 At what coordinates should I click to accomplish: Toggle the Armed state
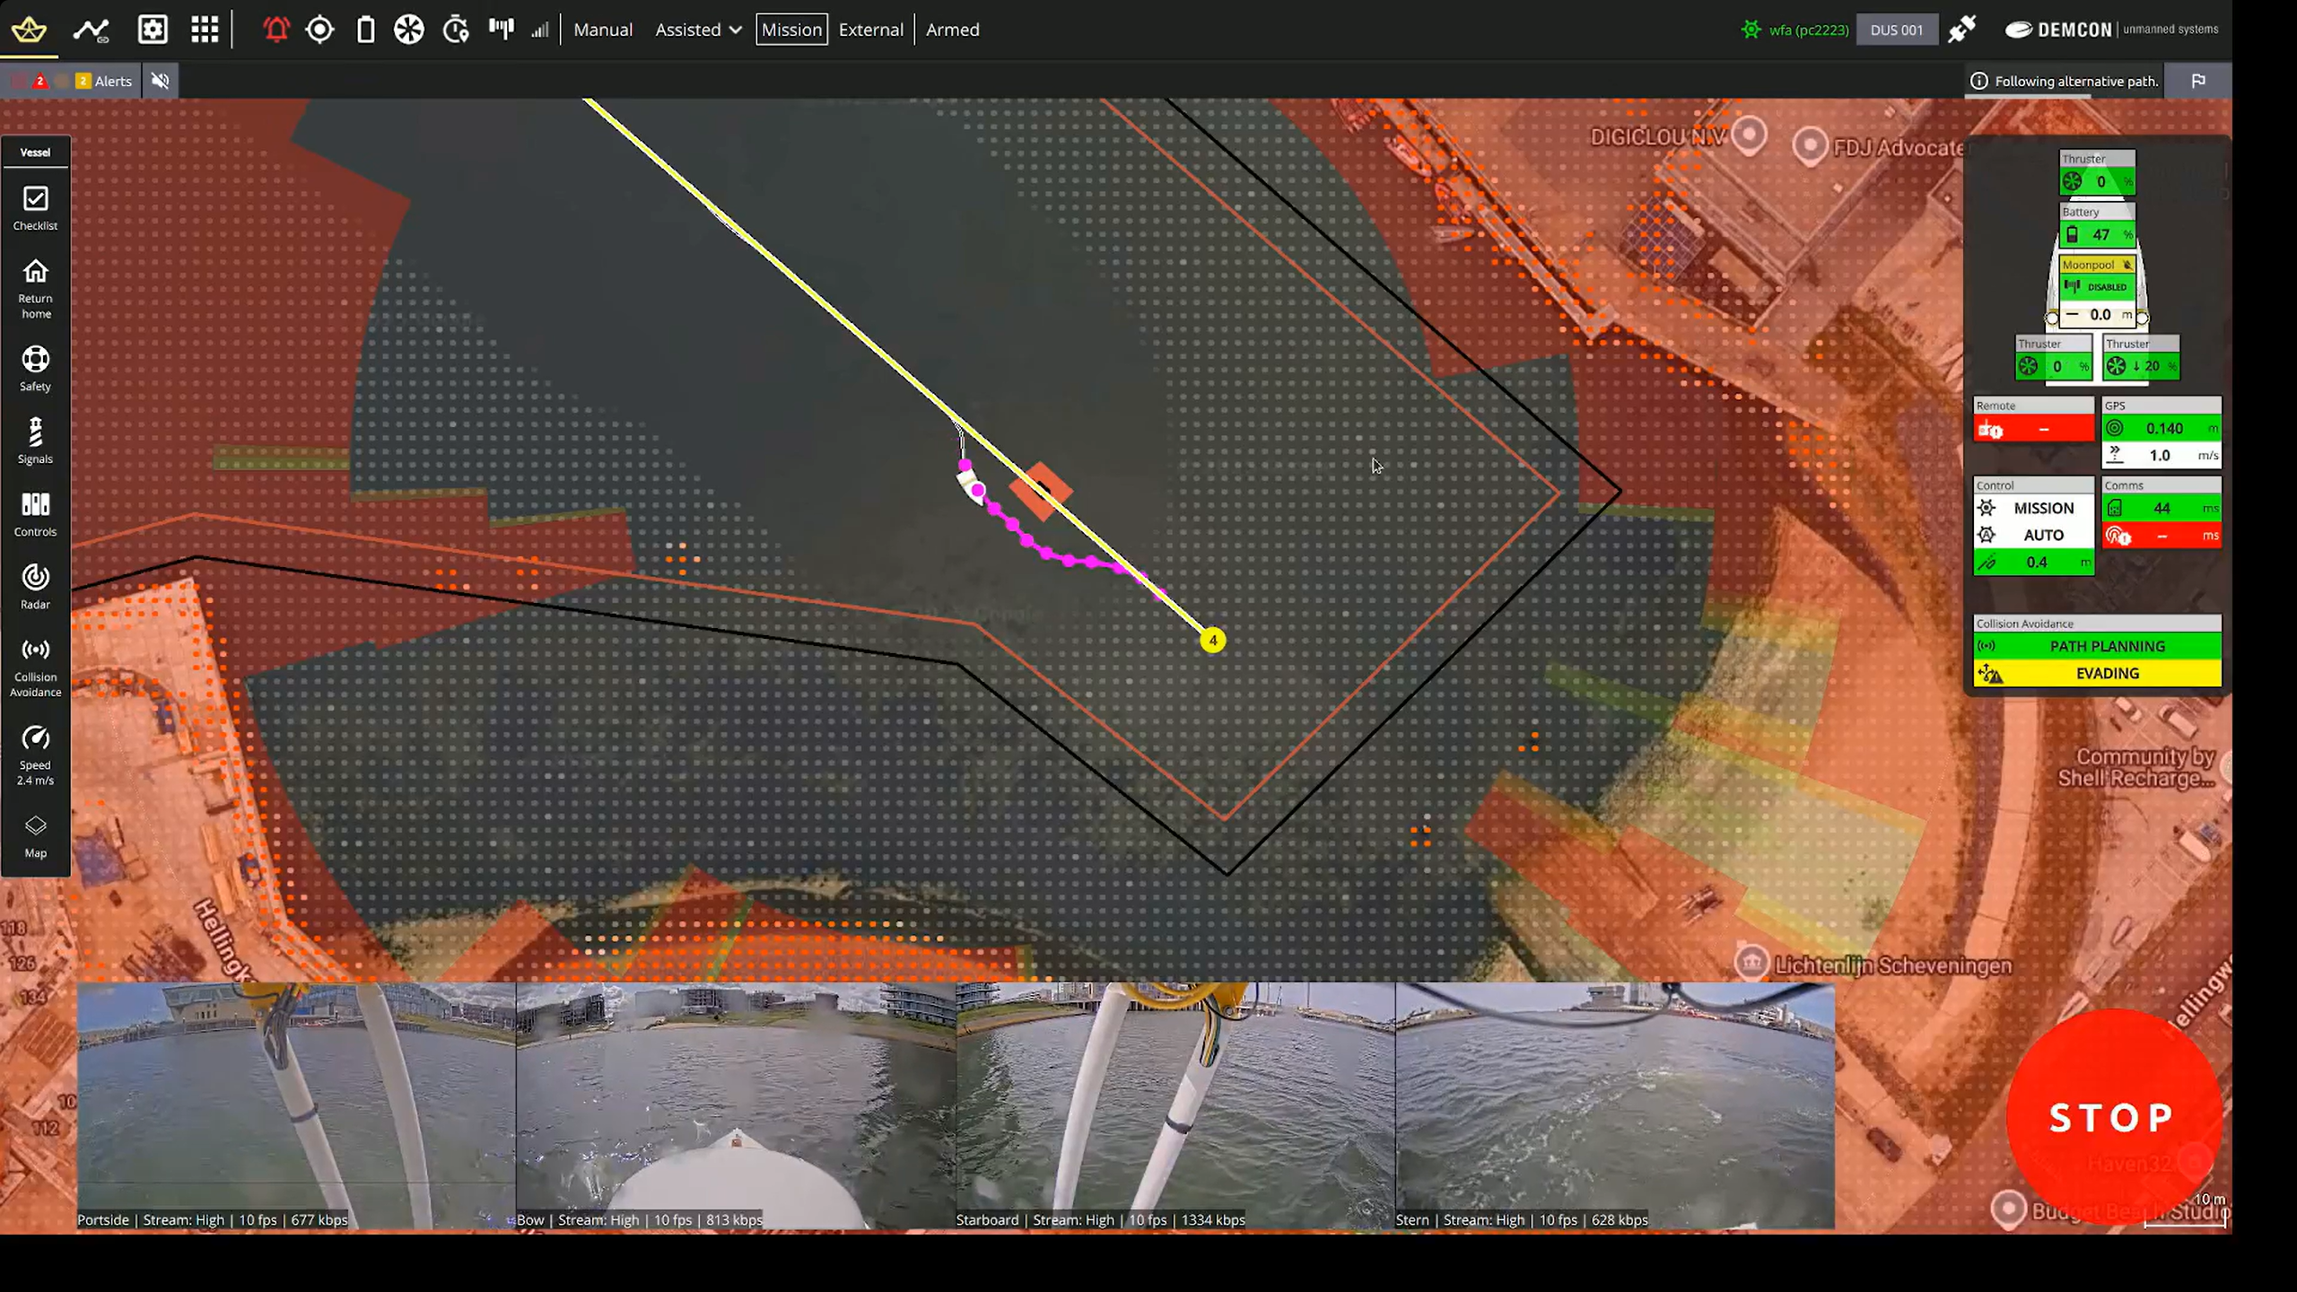tap(952, 30)
